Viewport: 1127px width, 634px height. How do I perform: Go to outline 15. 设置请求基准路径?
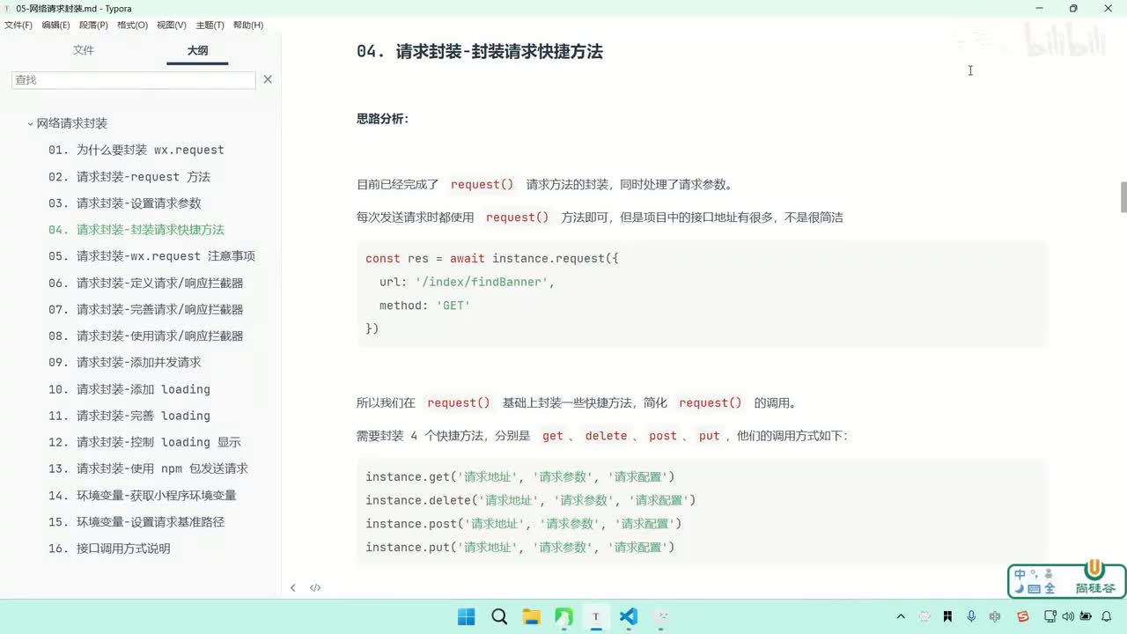click(x=136, y=521)
